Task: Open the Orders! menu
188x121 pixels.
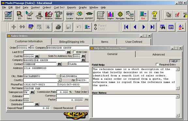Action: coord(47,8)
